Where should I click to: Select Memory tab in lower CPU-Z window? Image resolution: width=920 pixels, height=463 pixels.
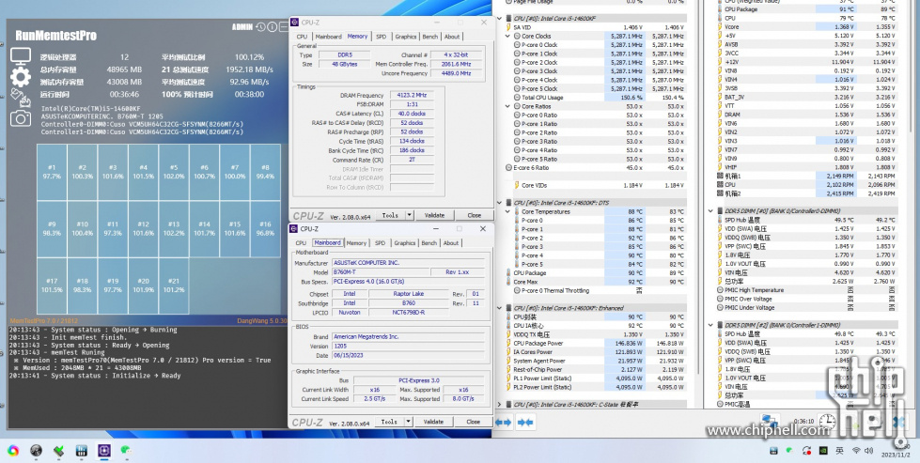point(356,242)
